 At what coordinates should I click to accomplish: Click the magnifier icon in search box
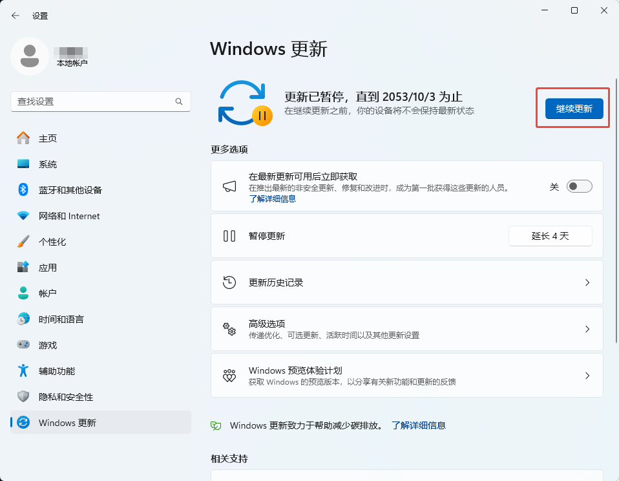tap(179, 102)
